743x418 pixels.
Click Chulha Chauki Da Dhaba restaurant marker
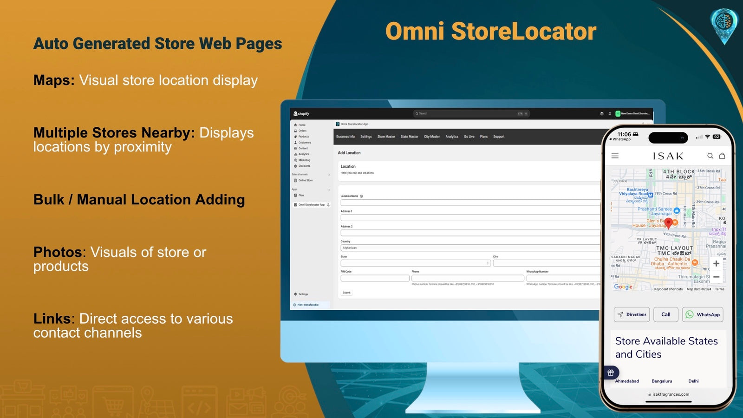[695, 262]
